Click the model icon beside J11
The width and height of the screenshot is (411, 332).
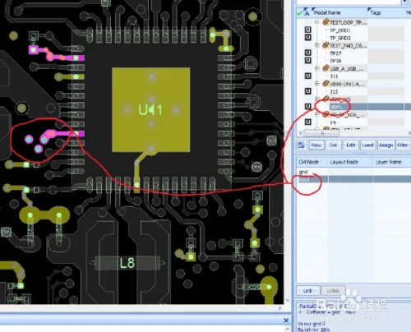point(307,76)
